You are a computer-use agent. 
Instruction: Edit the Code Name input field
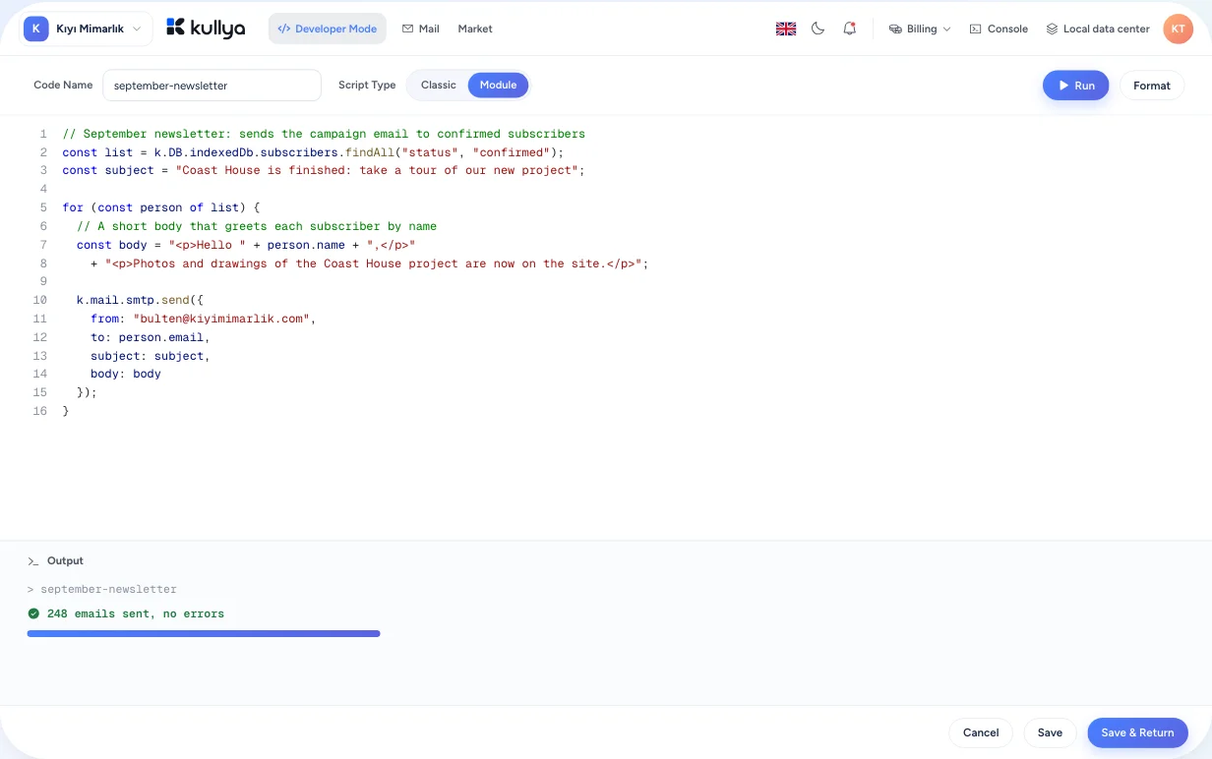(212, 86)
